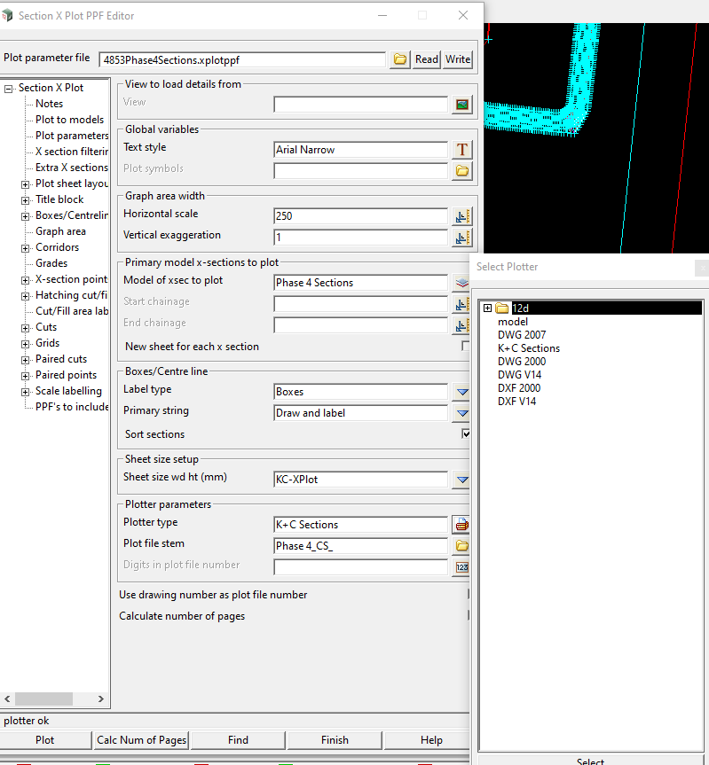Click the 12d folder icon in plotter list
The image size is (709, 765).
coord(502,308)
